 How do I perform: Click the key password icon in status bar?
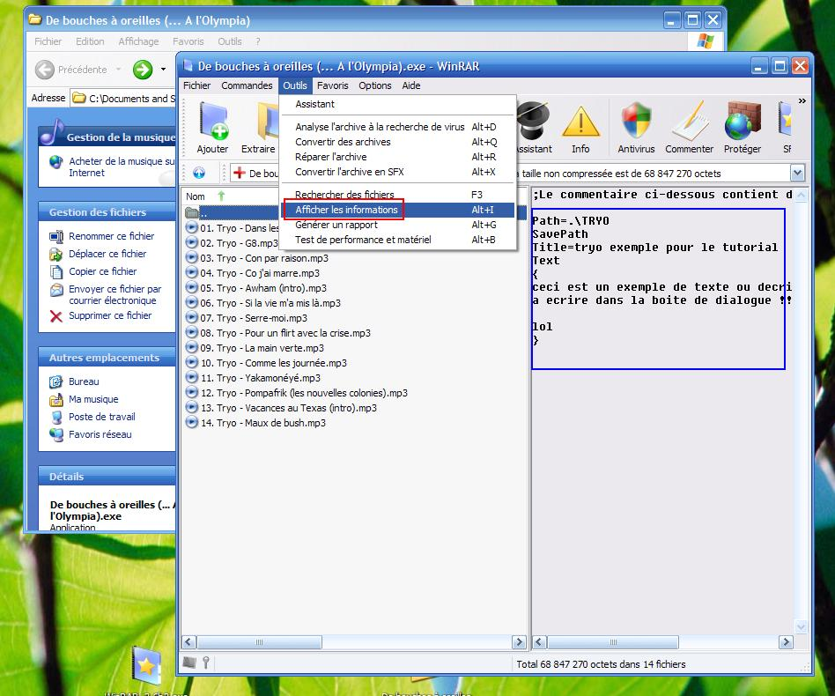point(205,663)
